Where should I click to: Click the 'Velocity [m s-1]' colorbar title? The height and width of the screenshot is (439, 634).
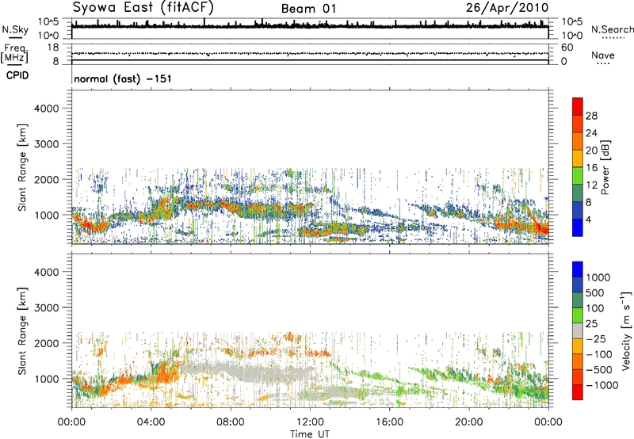pyautogui.click(x=626, y=330)
